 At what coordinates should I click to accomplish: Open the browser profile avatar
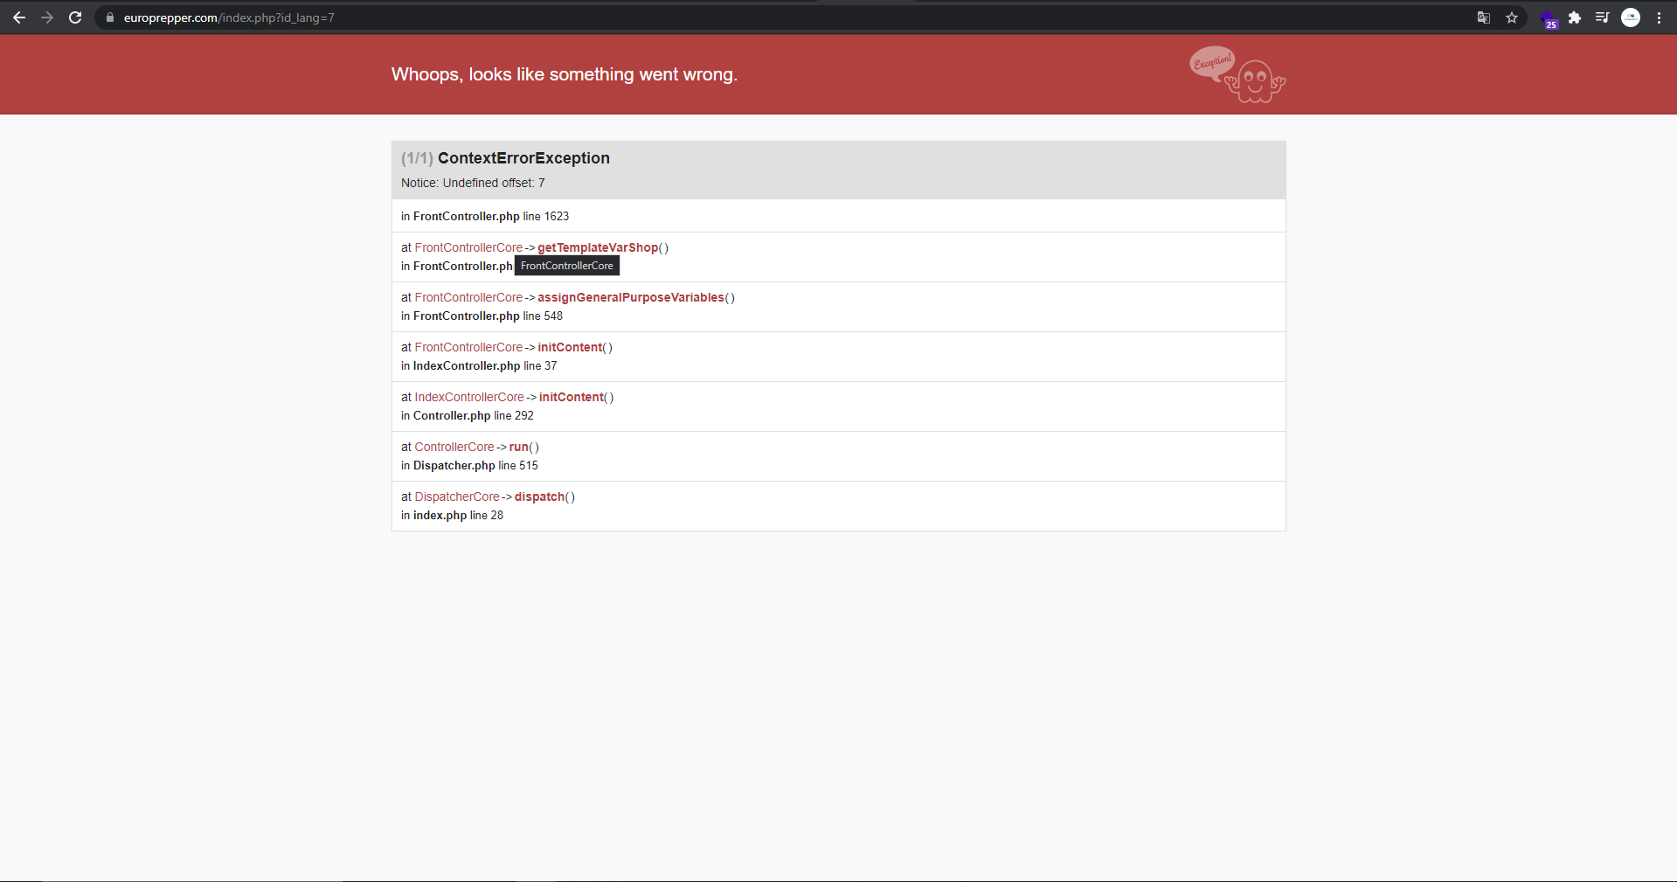click(x=1631, y=17)
